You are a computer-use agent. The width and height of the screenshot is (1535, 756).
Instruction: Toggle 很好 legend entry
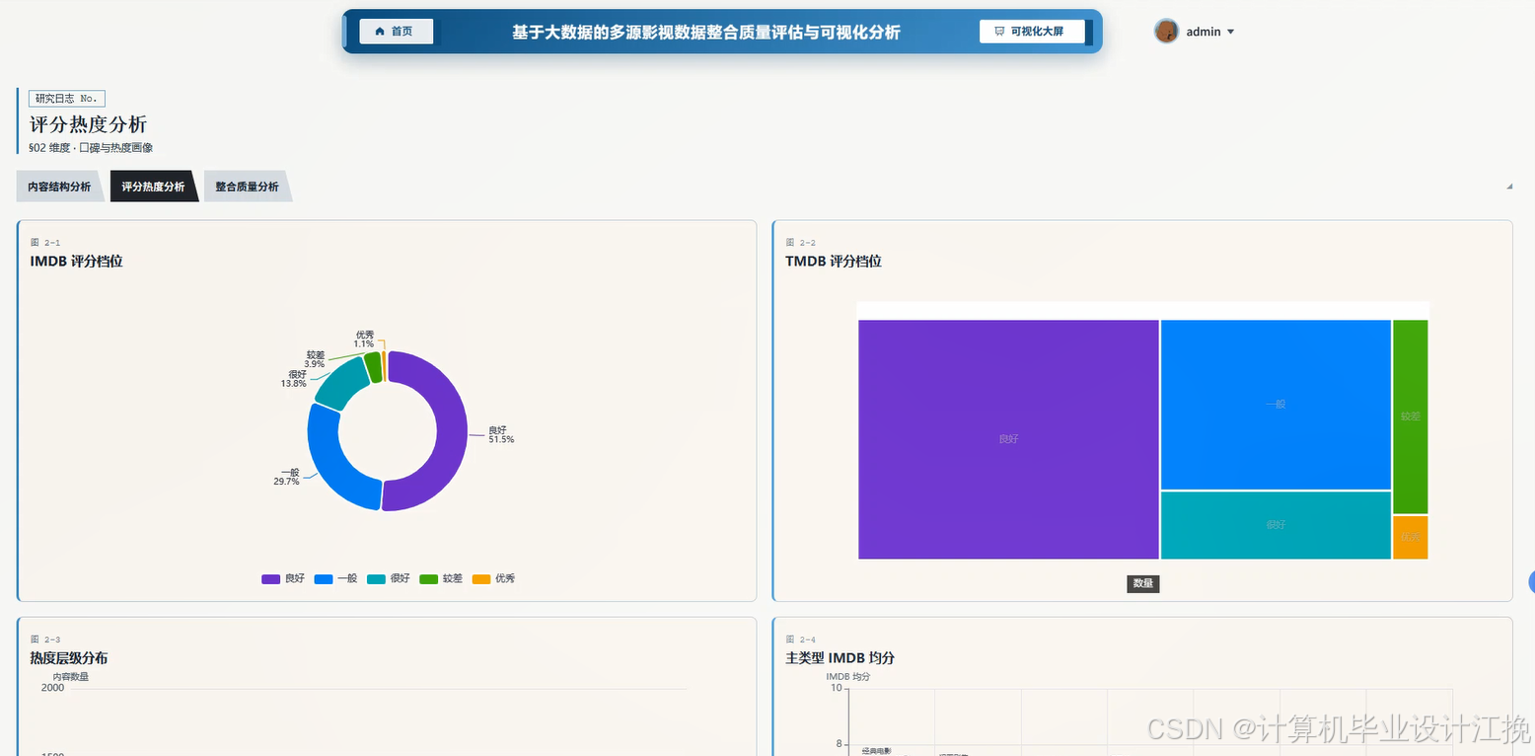click(x=388, y=578)
